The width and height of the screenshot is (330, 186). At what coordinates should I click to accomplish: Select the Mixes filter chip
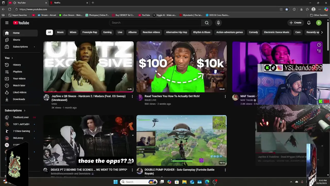click(73, 32)
